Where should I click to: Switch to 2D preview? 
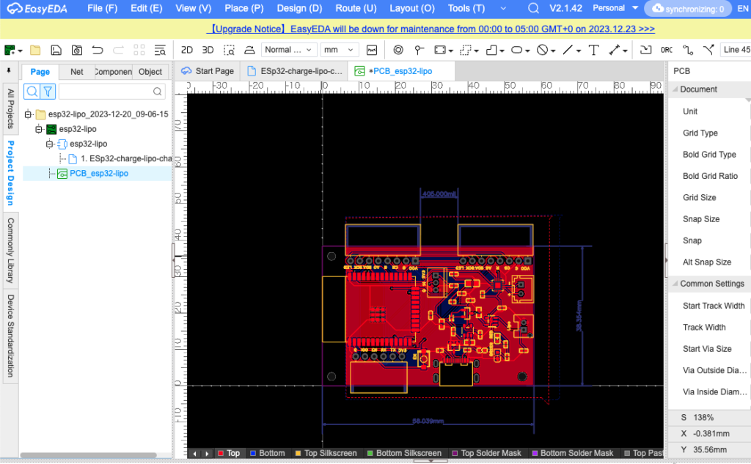coord(187,50)
